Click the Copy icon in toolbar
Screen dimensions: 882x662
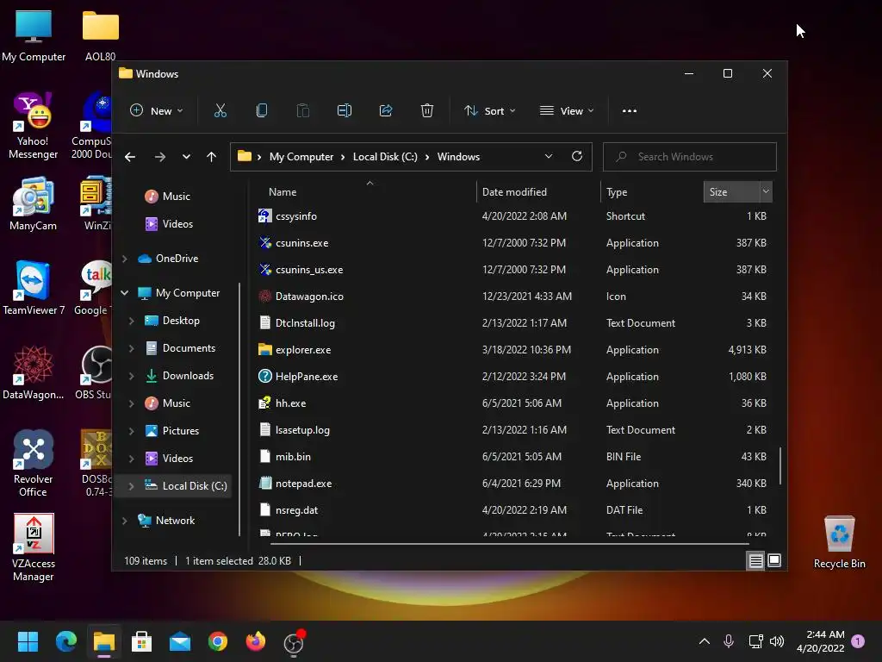point(262,111)
